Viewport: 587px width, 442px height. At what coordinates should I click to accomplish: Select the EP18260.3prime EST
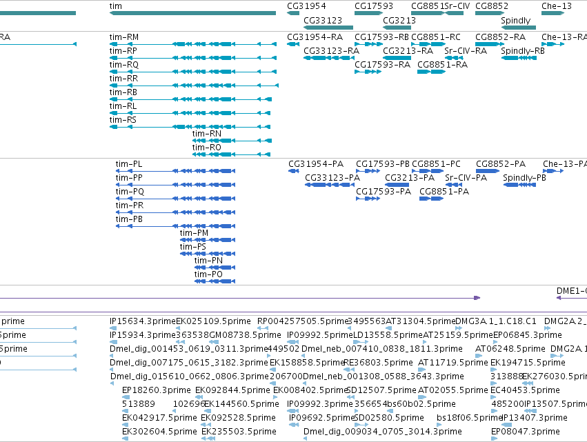[x=126, y=397]
